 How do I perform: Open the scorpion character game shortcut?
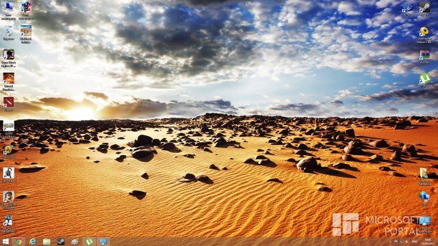[x=9, y=175]
